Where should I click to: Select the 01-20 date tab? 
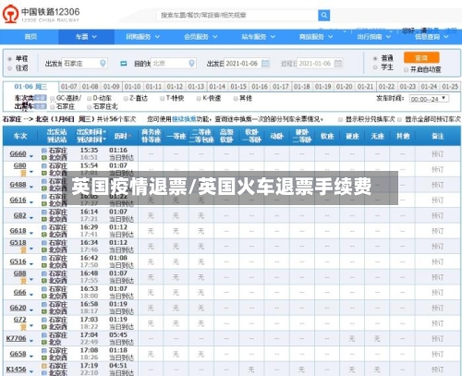tap(344, 87)
